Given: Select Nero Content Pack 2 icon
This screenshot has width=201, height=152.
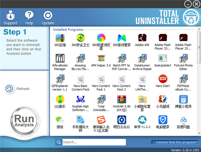Looking at the screenshot, I should 122,79.
